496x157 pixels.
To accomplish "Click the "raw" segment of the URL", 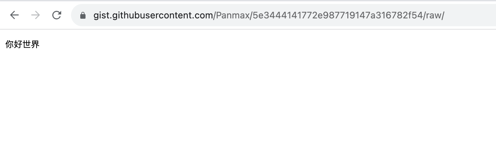I will (x=433, y=15).
